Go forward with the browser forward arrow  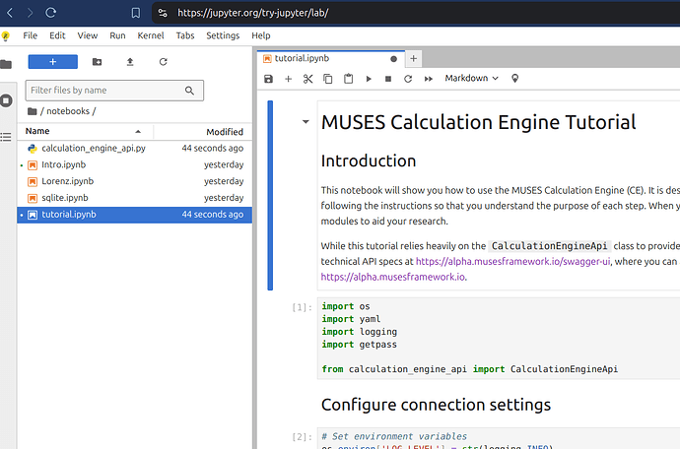[30, 13]
